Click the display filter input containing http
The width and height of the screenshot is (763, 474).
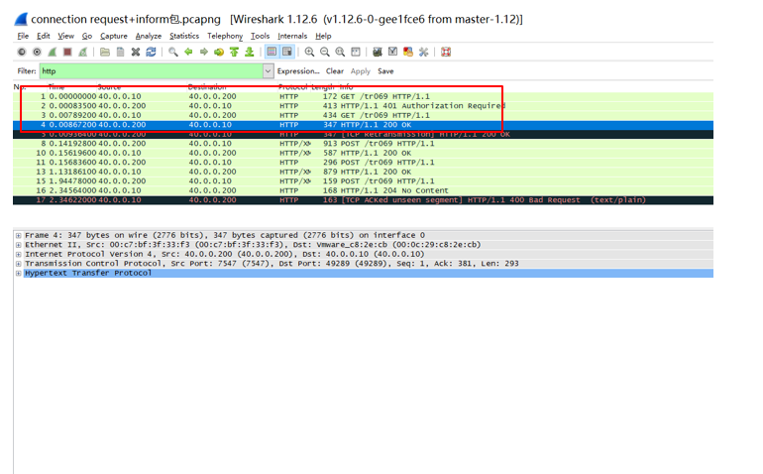[152, 71]
